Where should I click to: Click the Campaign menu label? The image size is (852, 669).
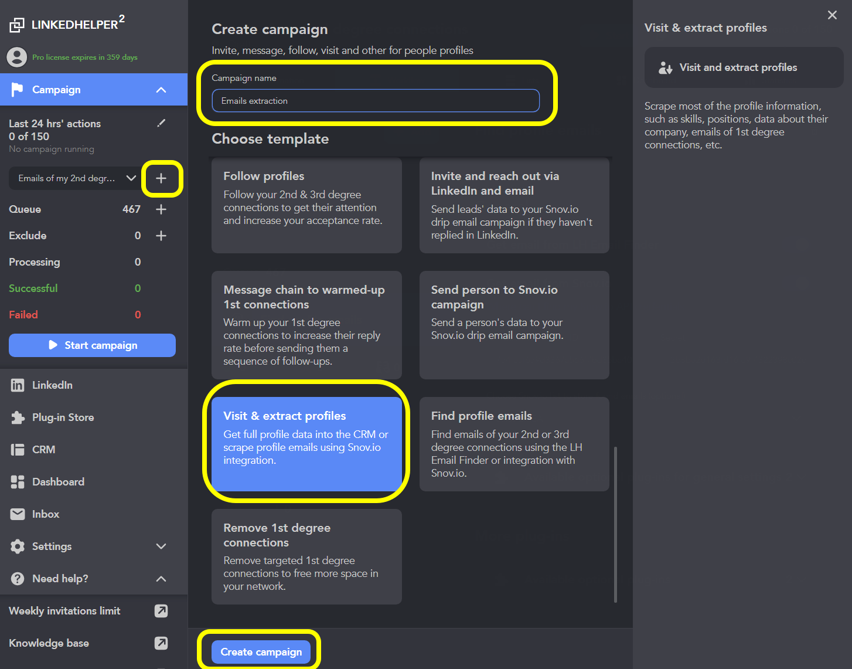[56, 90]
